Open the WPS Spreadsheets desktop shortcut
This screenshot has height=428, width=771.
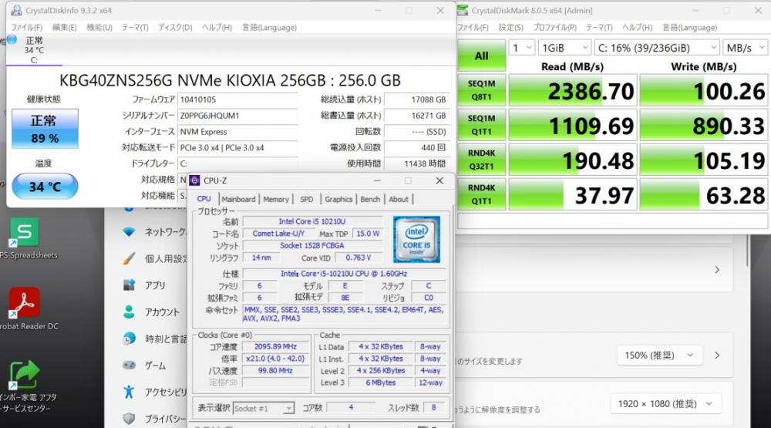pos(24,232)
